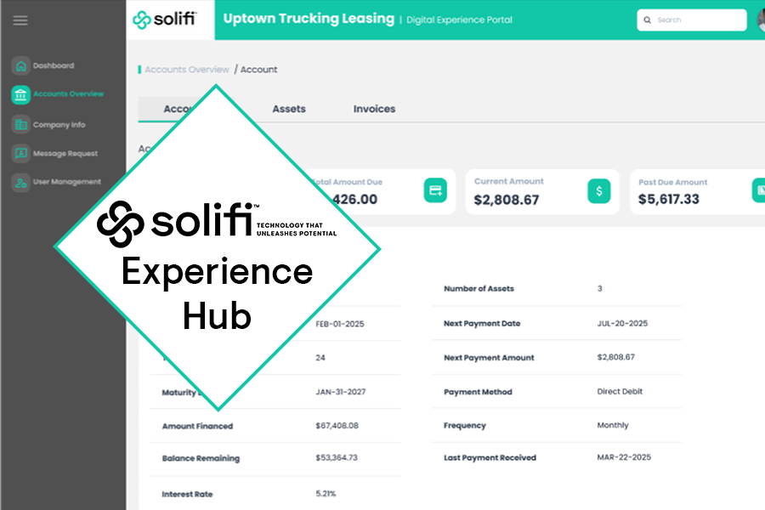Open Company Info page
Screen dimensions: 765x510
[59, 125]
